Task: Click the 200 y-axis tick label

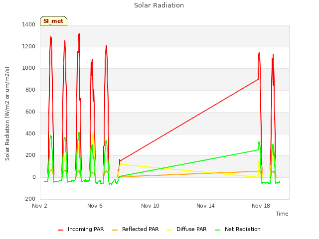Action: tap(30, 155)
